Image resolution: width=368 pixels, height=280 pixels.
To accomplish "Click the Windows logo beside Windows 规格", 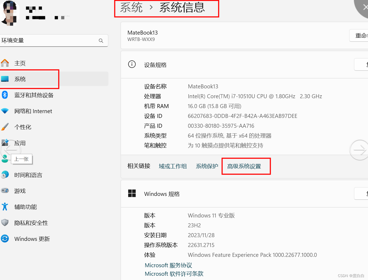I will [x=132, y=193].
